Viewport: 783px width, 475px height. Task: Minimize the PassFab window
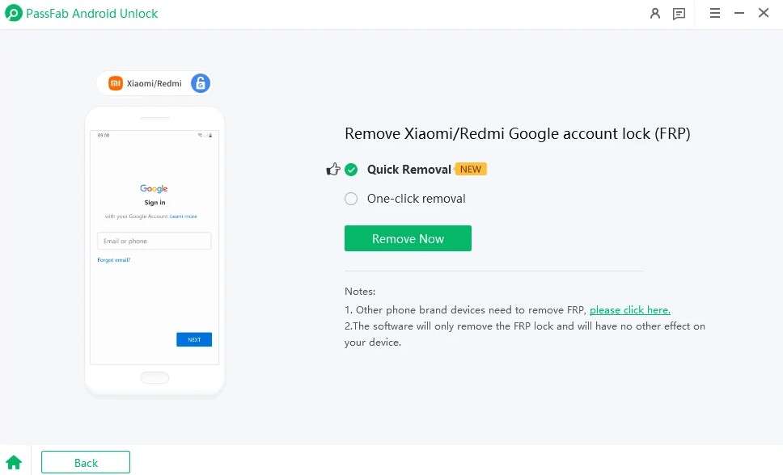coord(739,13)
